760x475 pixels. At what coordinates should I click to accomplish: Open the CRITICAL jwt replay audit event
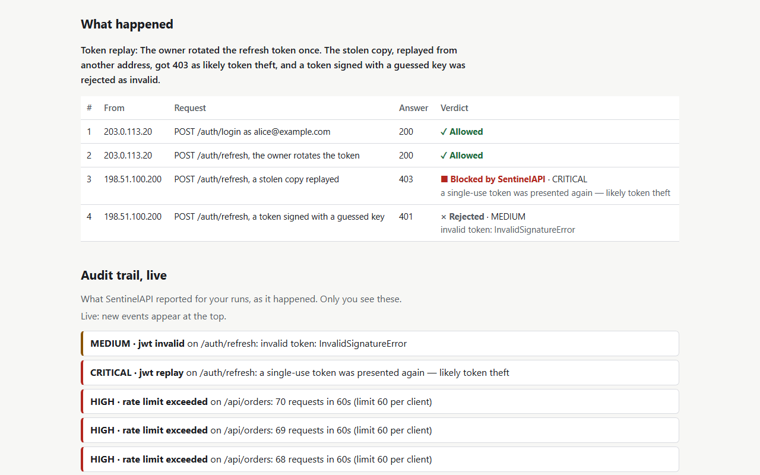380,372
